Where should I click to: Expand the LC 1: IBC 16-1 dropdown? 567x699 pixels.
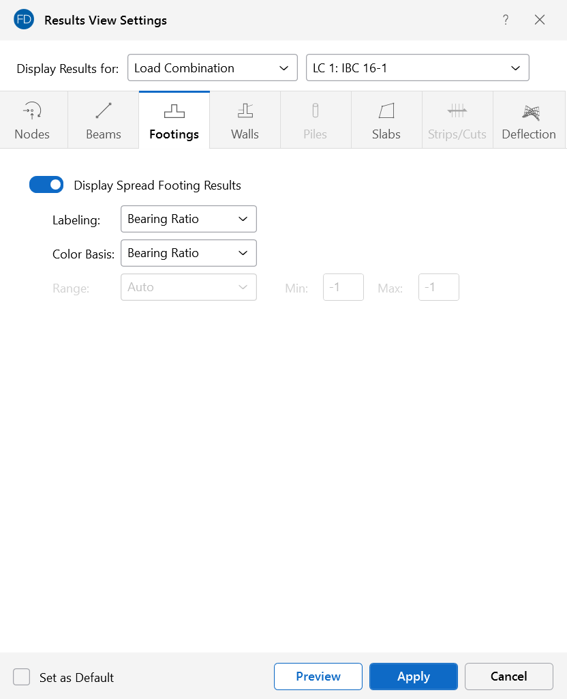(417, 68)
